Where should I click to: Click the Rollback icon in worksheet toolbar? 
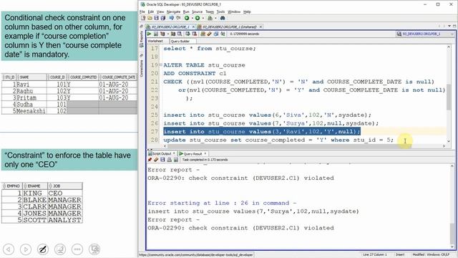point(194,34)
